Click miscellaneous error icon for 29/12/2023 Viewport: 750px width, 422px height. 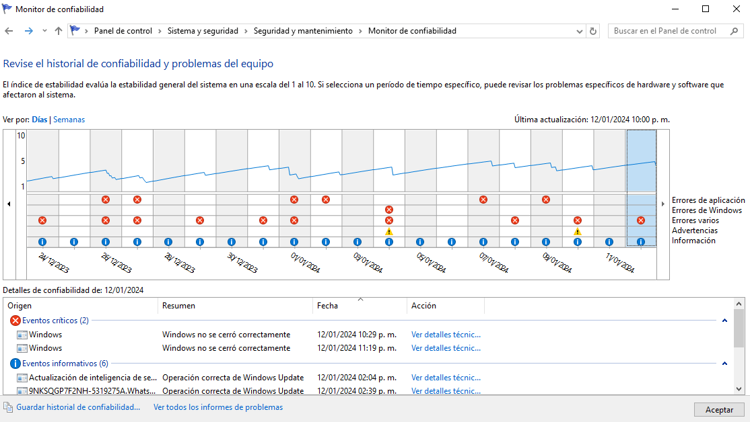coord(200,220)
